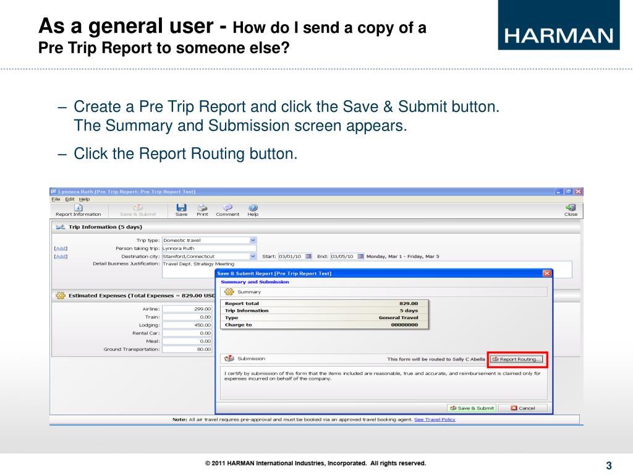Click Add link beside Destination city
Viewport: 633px width, 475px height.
(x=61, y=257)
